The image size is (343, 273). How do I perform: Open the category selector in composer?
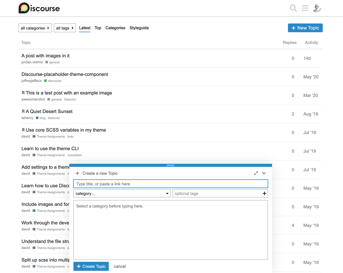pyautogui.click(x=122, y=194)
